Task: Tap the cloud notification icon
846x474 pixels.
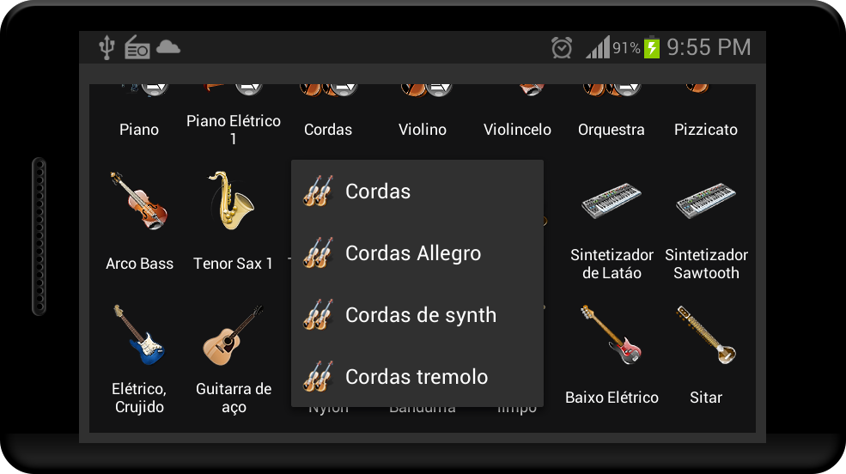Action: click(x=168, y=47)
